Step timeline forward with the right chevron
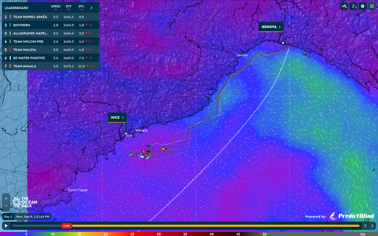378x236 pixels. tap(372, 226)
